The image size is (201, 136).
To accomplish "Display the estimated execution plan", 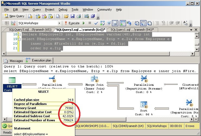I will (102, 23).
